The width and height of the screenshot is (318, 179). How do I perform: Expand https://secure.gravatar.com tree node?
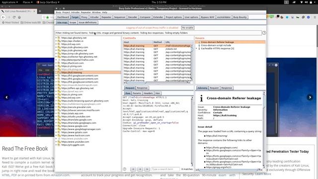tap(56, 107)
